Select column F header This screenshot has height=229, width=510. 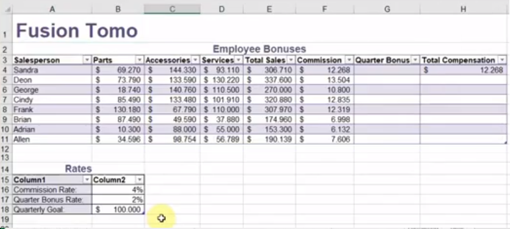tap(325, 9)
